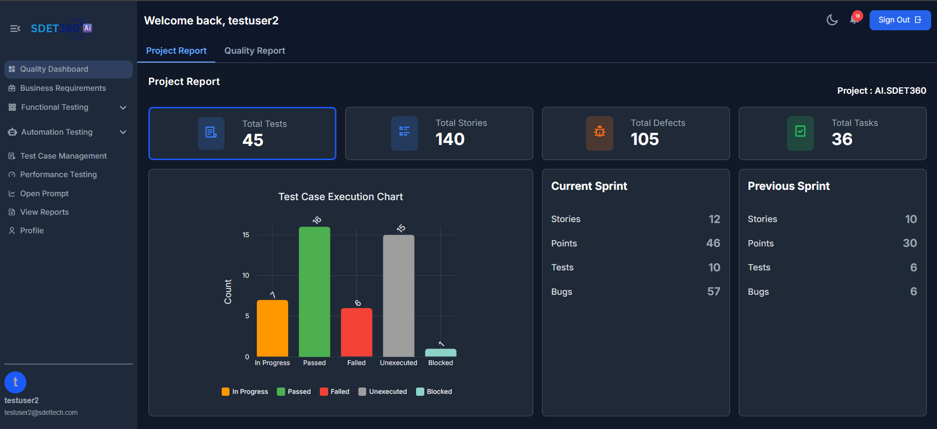Click the green Passed bar in chart
Image resolution: width=937 pixels, height=429 pixels.
click(314, 292)
